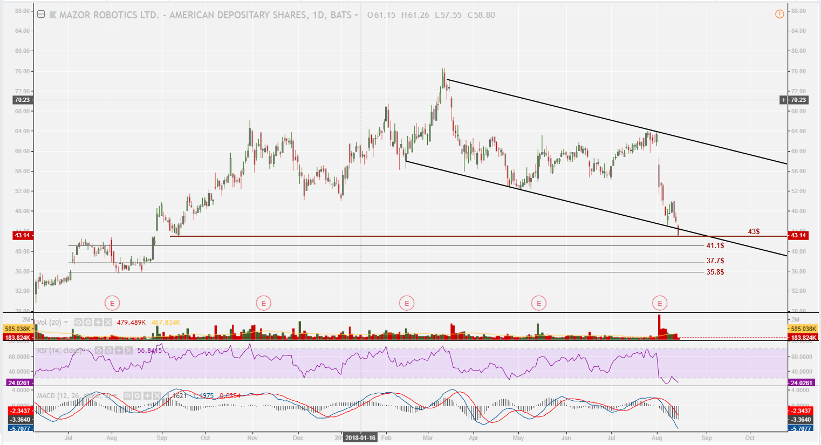
Task: Hide the Vol (20) indicator with eye icon
Action: [x=79, y=322]
